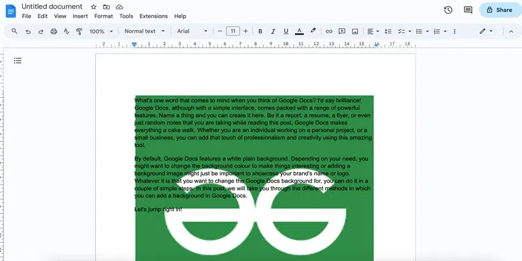This screenshot has height=261, width=522.
Task: Increase font size with plus
Action: (246, 31)
